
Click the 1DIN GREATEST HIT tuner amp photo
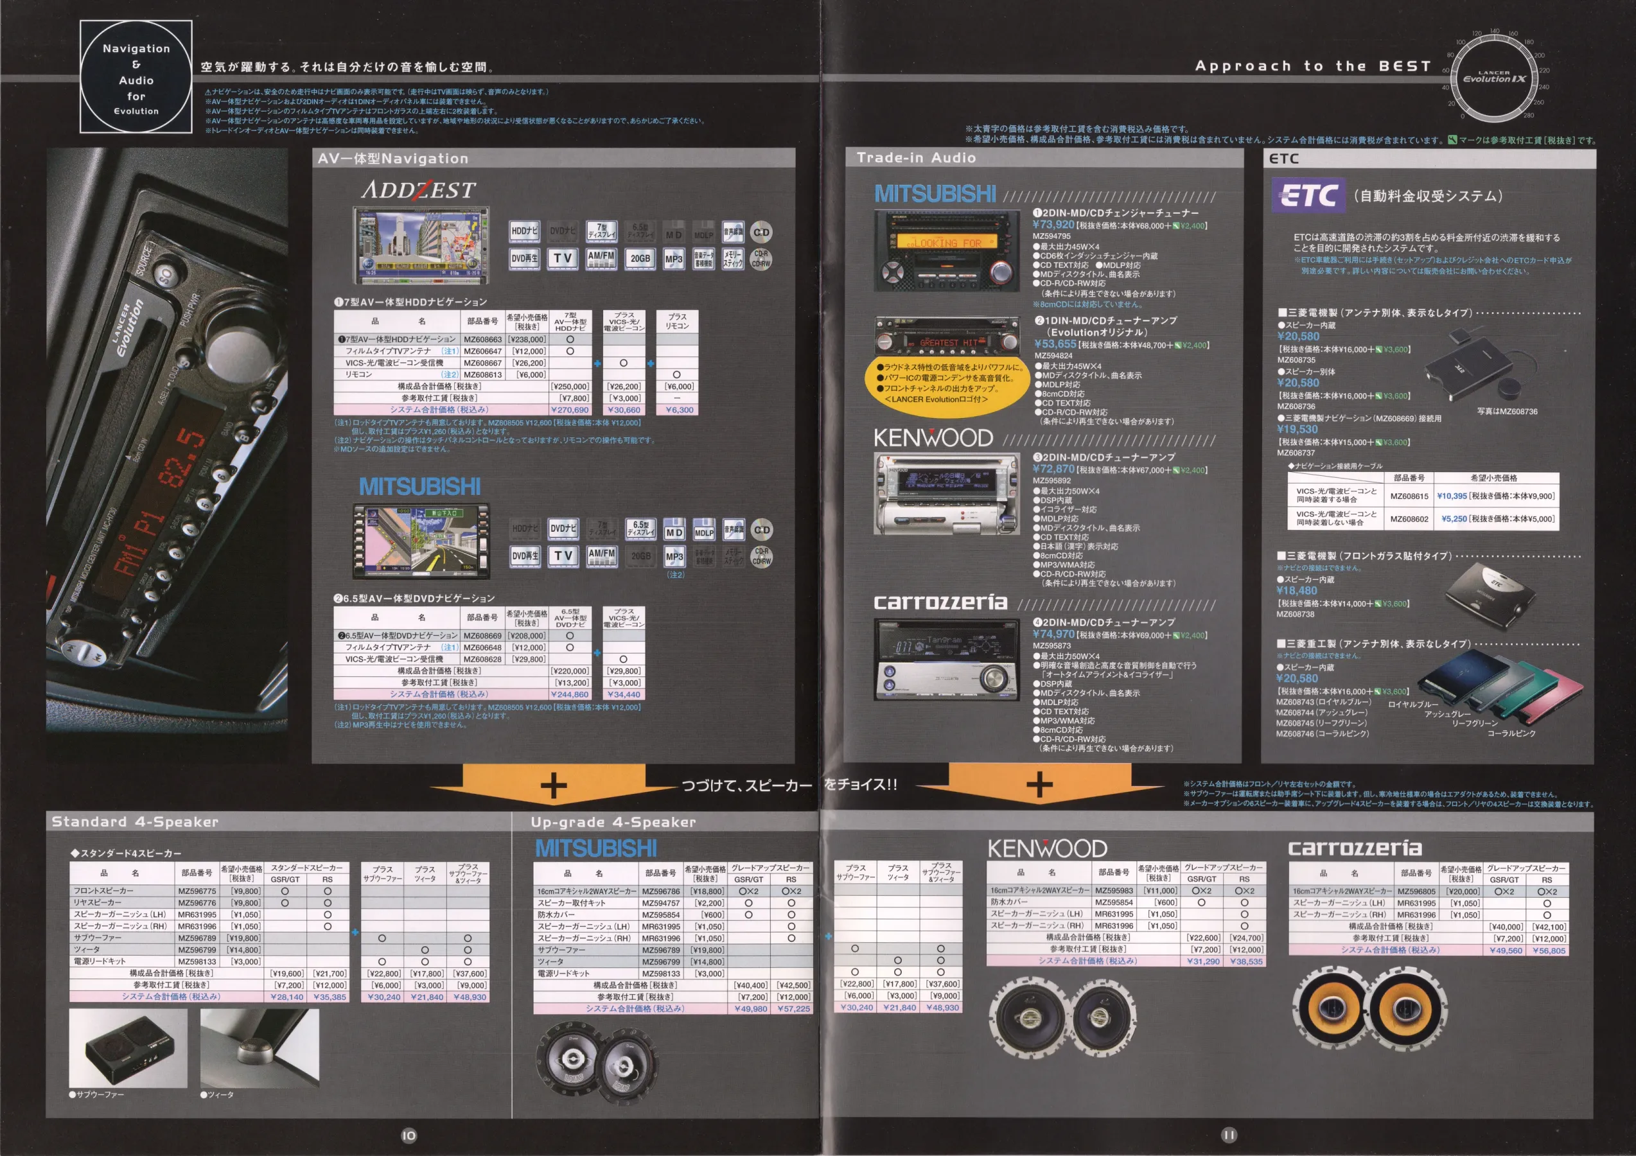(947, 335)
